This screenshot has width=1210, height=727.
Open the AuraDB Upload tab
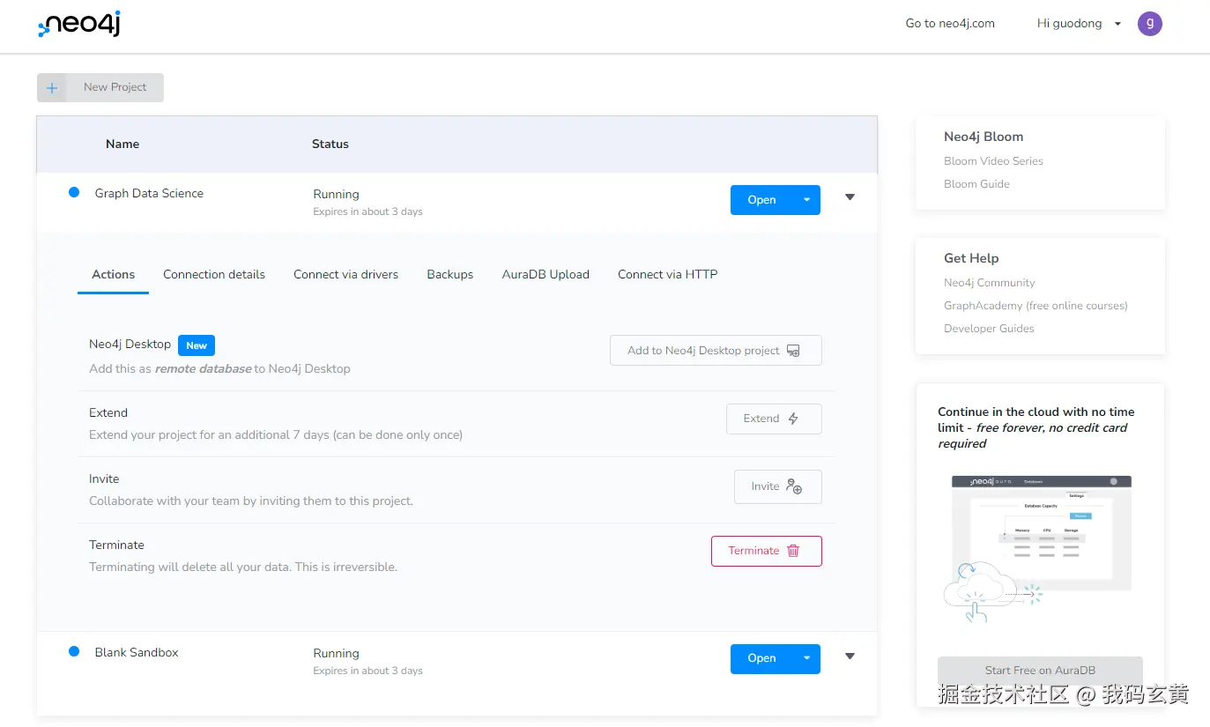546,275
